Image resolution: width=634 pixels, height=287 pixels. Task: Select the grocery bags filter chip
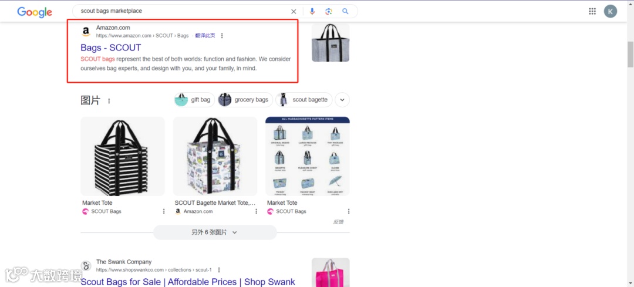click(244, 99)
